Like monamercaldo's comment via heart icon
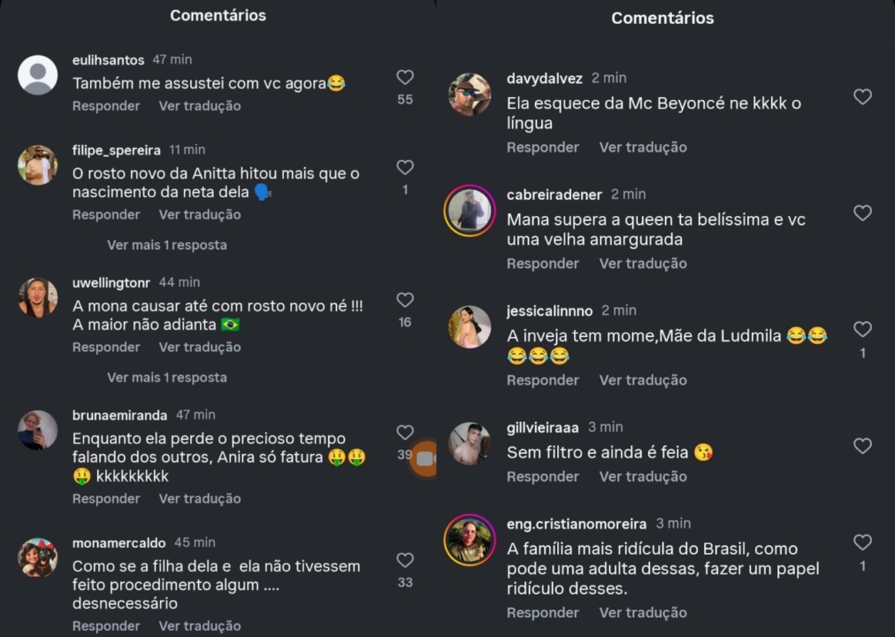Viewport: 895px width, 637px height. click(x=405, y=560)
